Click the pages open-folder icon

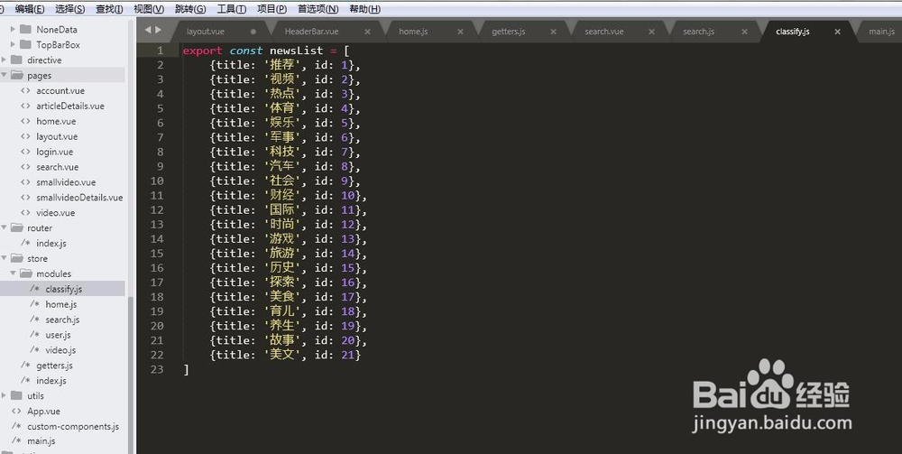[16, 75]
